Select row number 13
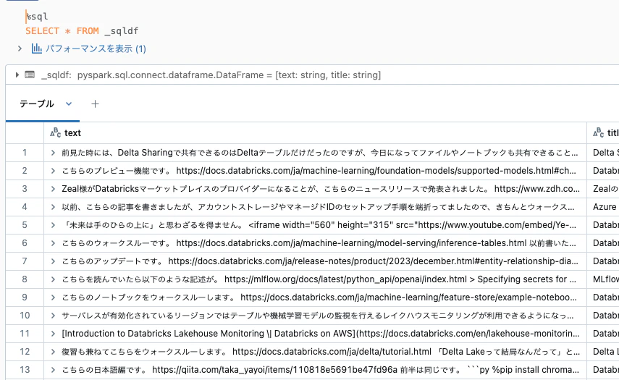Screen dimensions: 619x380 pyautogui.click(x=25, y=370)
